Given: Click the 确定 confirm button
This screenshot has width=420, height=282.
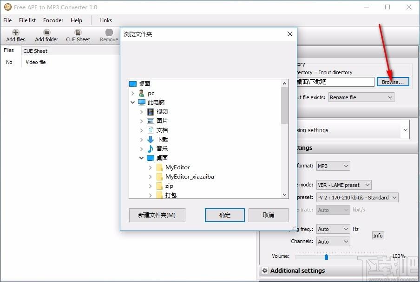Looking at the screenshot, I should point(224,215).
